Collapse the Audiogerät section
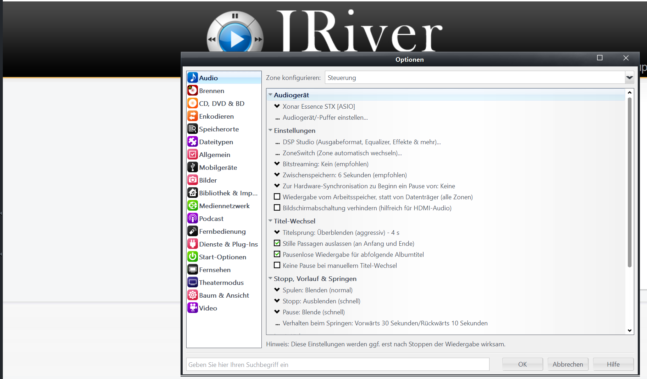The height and width of the screenshot is (379, 647). 270,95
